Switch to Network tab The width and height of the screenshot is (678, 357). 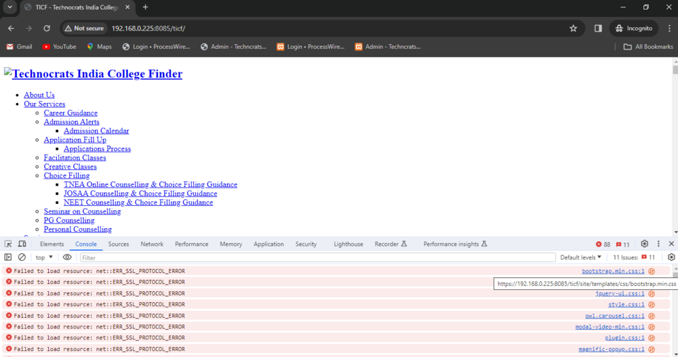[x=152, y=244]
